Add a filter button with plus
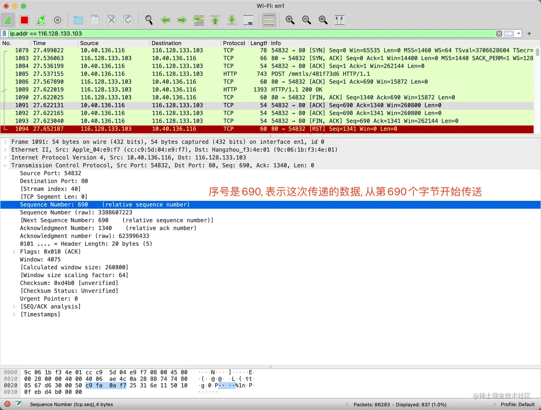This screenshot has height=410, width=541. click(x=529, y=34)
